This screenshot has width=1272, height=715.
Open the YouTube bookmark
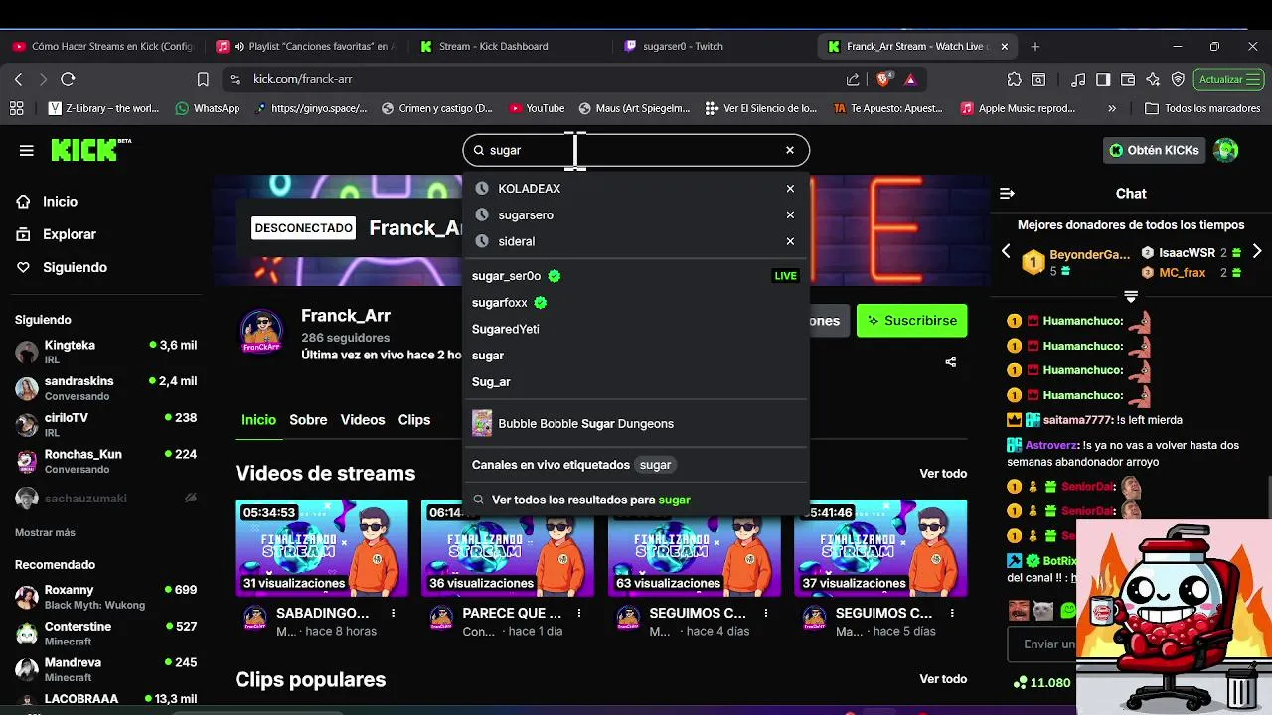537,108
